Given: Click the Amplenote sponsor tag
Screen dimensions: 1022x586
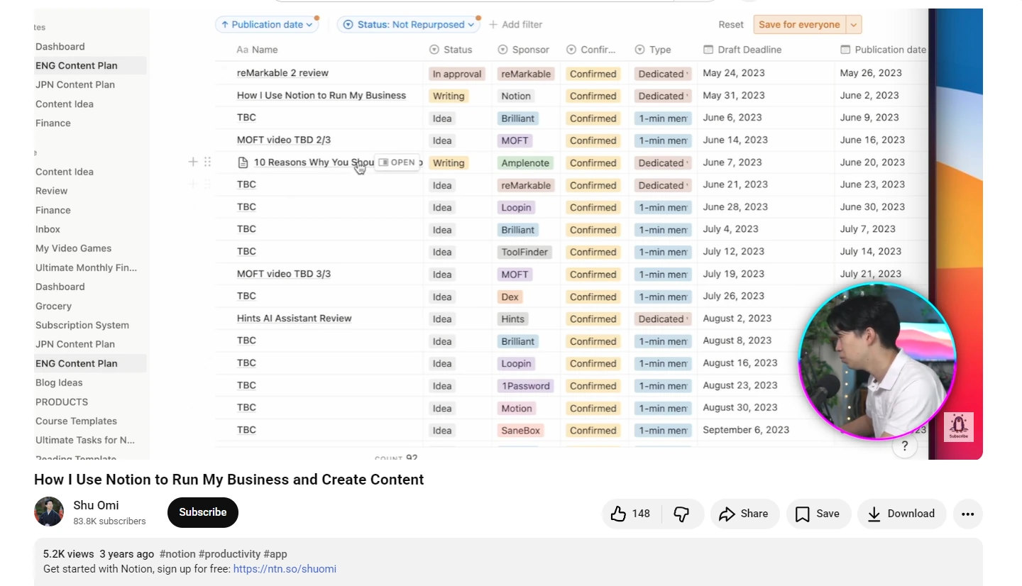Looking at the screenshot, I should 525,163.
